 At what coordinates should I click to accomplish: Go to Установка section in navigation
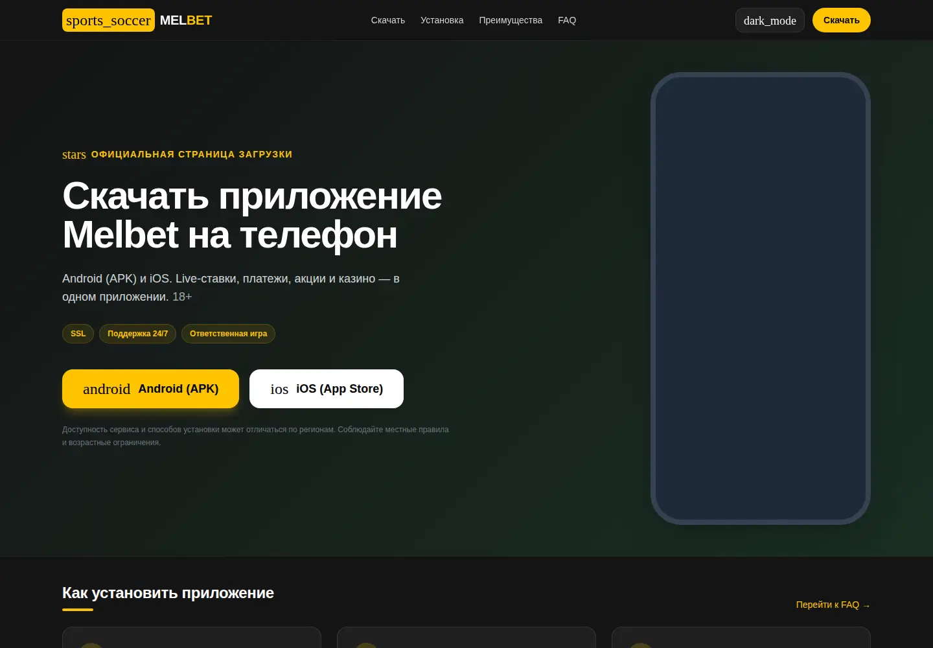(x=442, y=20)
